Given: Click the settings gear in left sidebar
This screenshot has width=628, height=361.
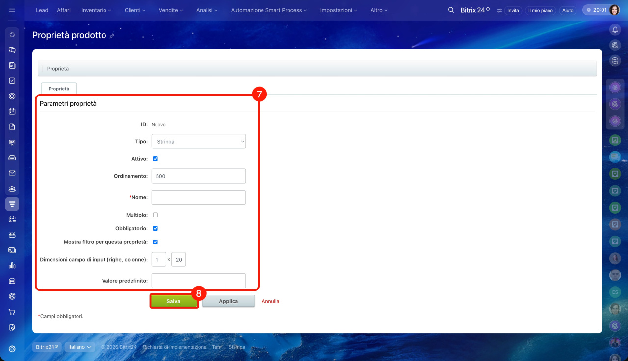Looking at the screenshot, I should click(x=12, y=349).
